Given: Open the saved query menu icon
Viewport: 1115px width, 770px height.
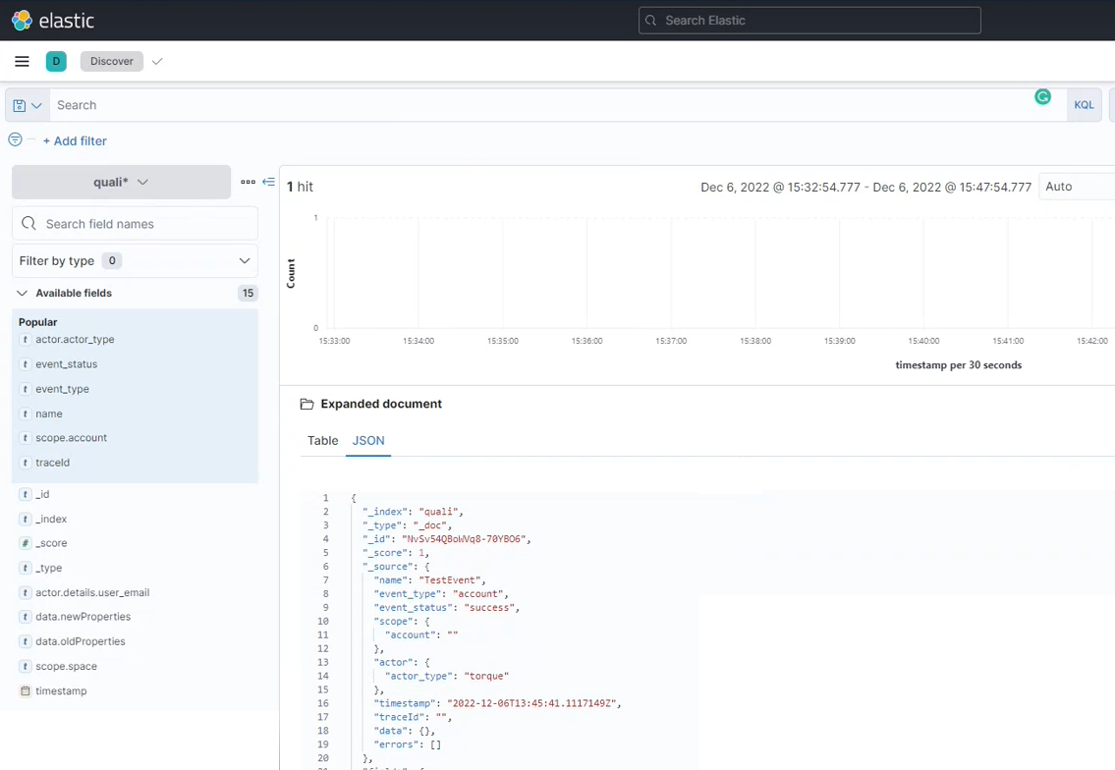Looking at the screenshot, I should click(27, 105).
